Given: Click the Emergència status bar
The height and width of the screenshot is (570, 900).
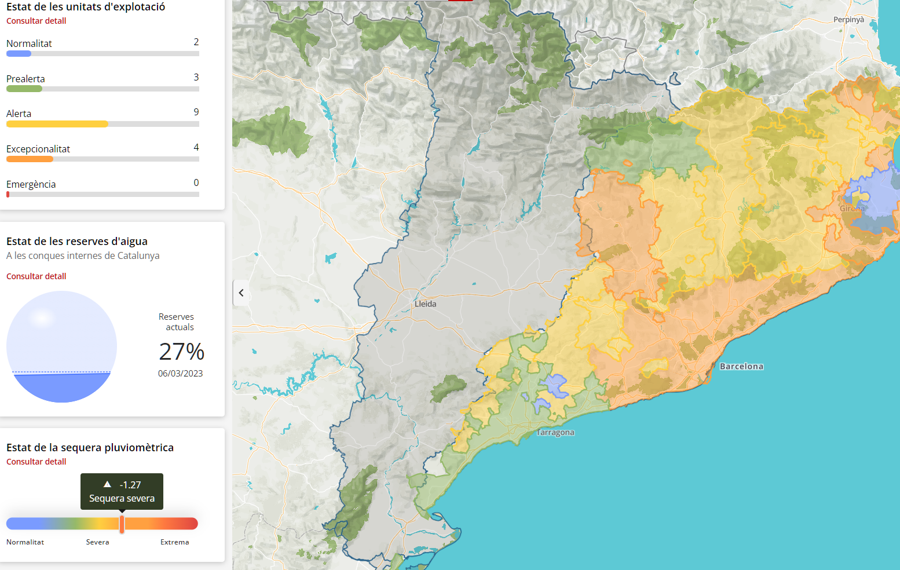Looking at the screenshot, I should click(x=103, y=194).
